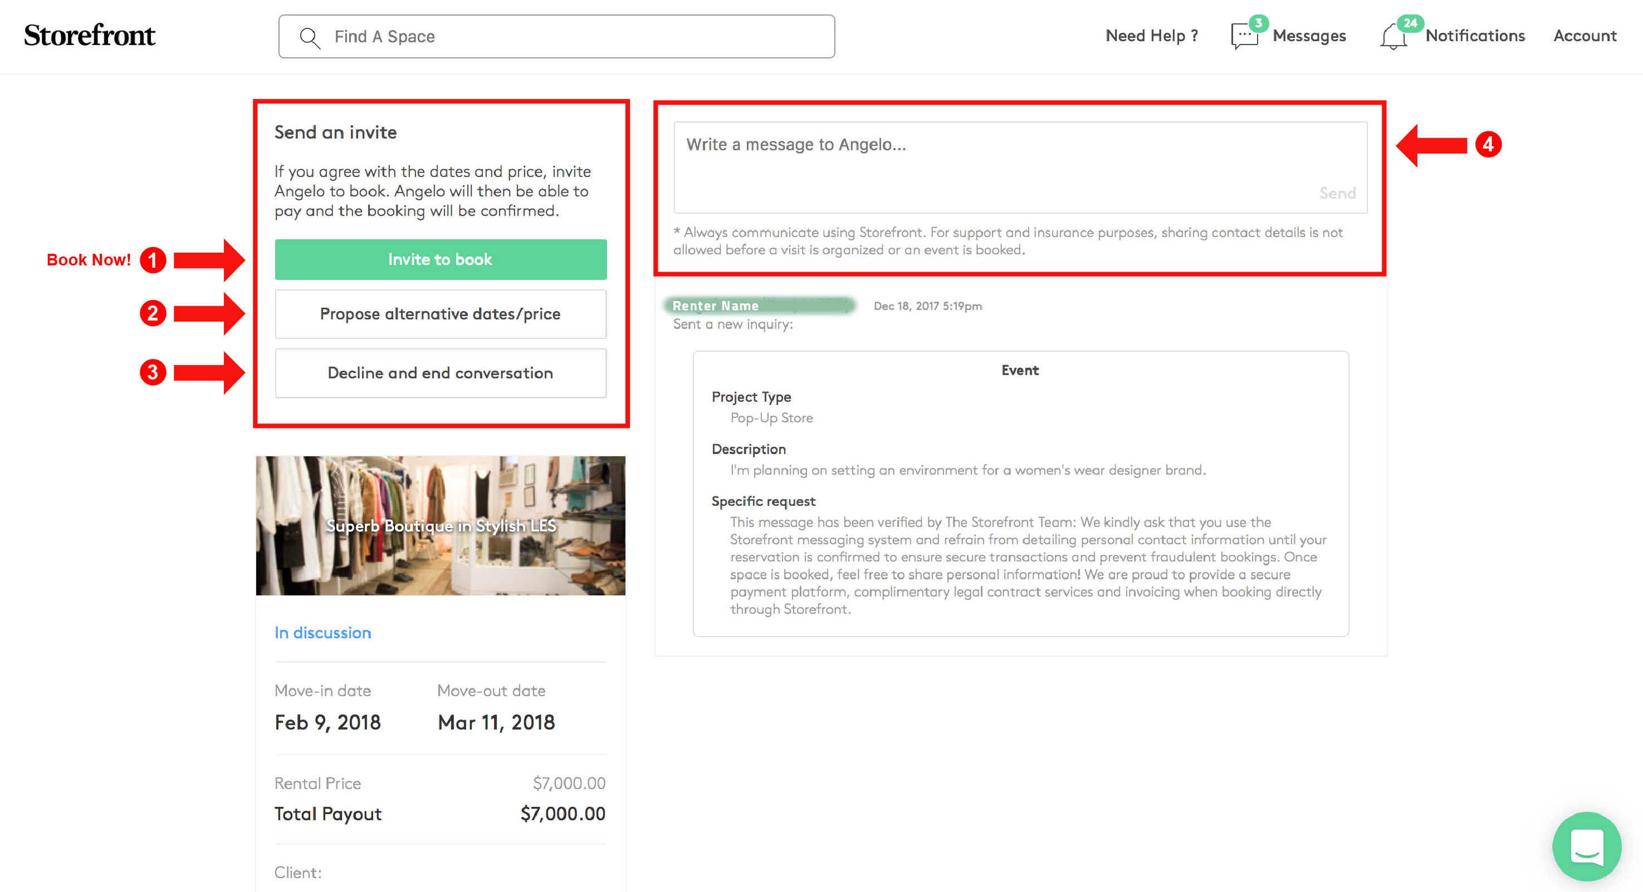
Task: Open the green chat support widget
Action: tap(1586, 846)
